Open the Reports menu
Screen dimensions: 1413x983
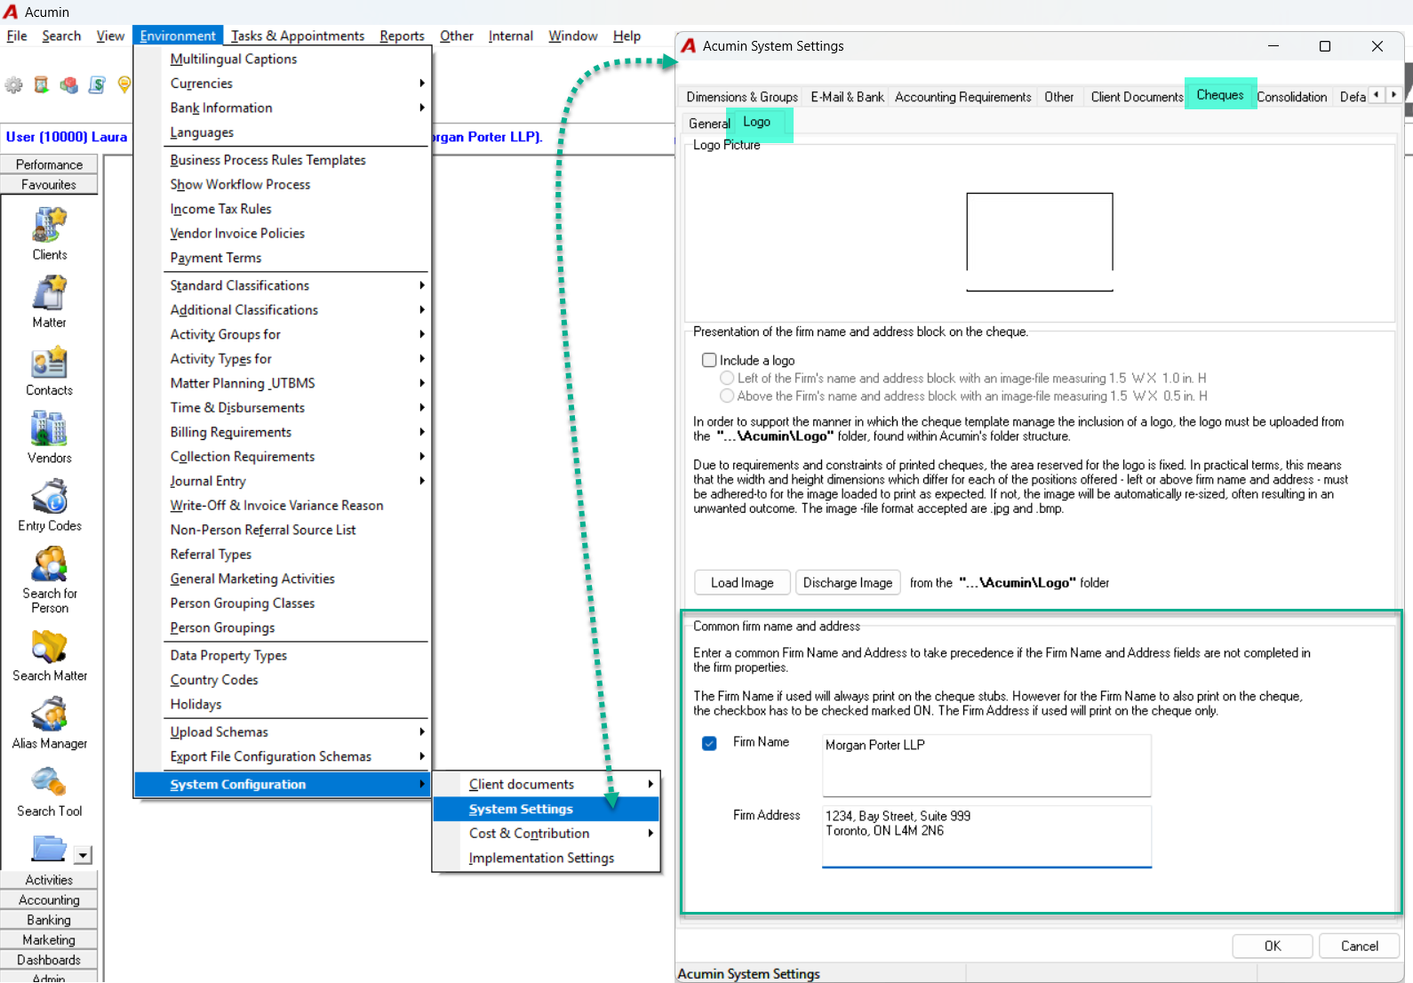pyautogui.click(x=402, y=36)
